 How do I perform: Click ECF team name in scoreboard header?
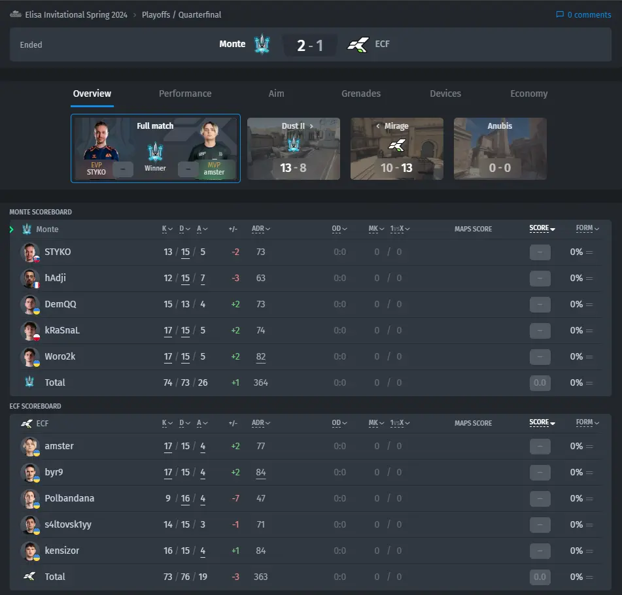(43, 424)
